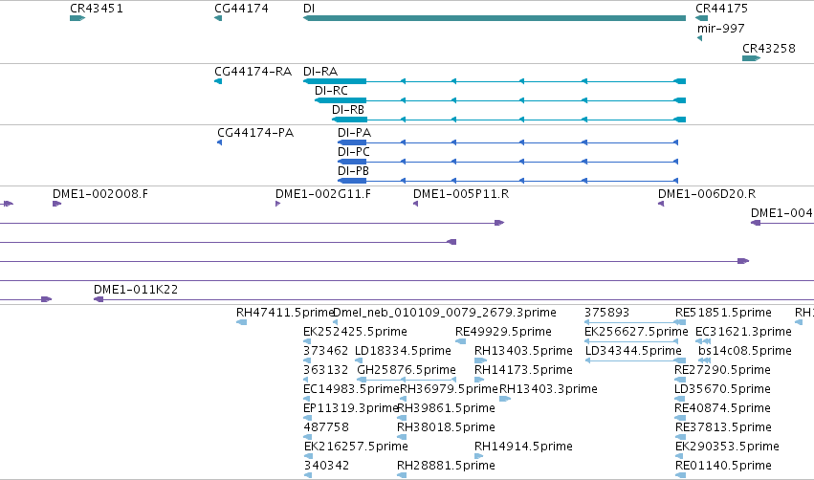Click the Dl-PB coding exon block
Screen dimensions: 814x480
pos(352,181)
